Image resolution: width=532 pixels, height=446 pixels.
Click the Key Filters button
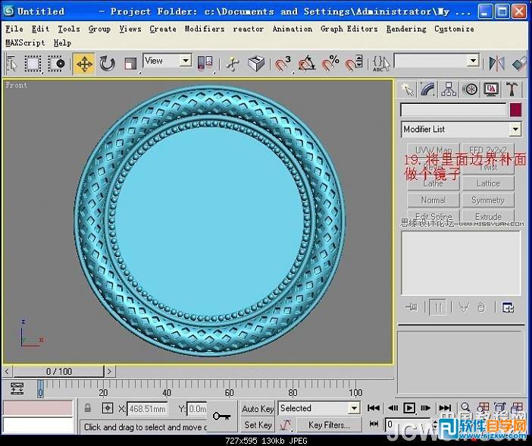(x=329, y=425)
